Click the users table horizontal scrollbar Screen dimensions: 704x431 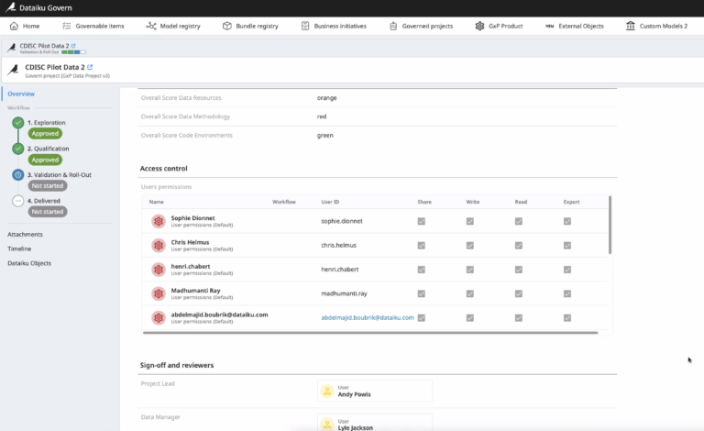[x=370, y=333]
